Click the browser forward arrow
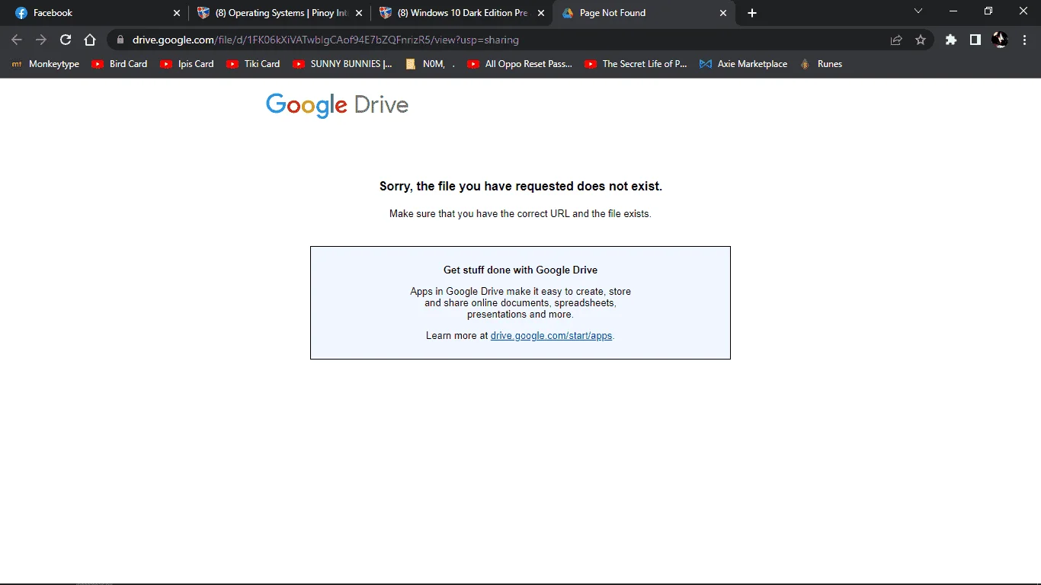Viewport: 1041px width, 585px height. click(41, 40)
